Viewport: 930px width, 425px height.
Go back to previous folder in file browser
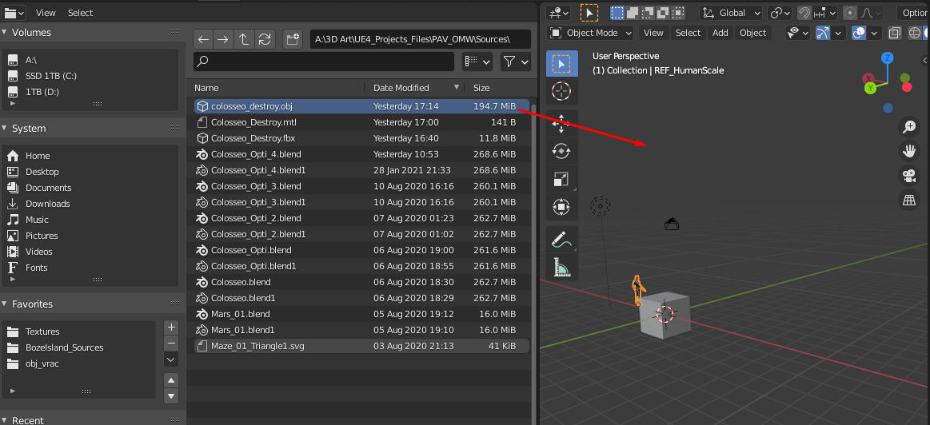click(203, 39)
